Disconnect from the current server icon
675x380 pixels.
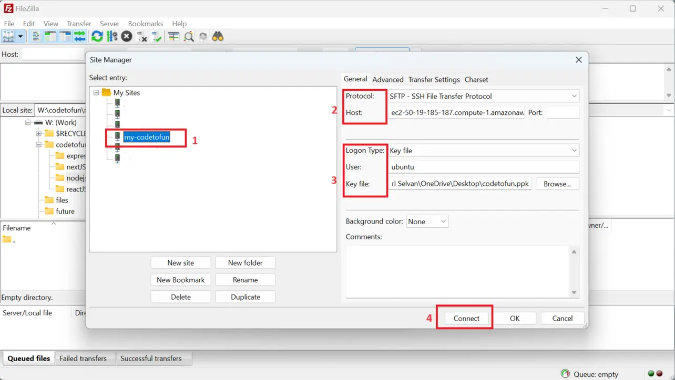click(x=141, y=36)
